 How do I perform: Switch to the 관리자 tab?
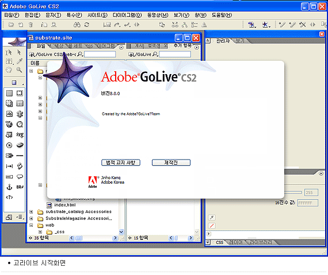click(223, 41)
